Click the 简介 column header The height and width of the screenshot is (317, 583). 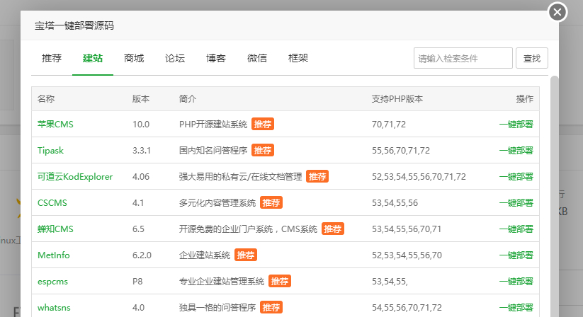188,99
